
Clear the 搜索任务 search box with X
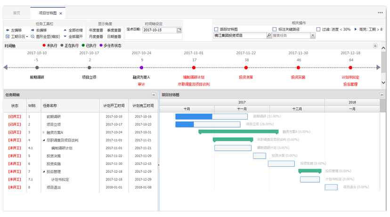coord(313,36)
